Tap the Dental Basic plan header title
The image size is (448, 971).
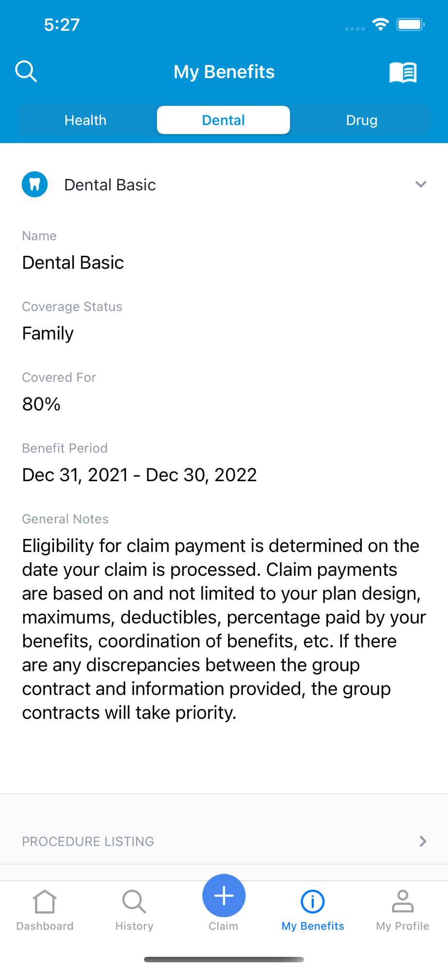coord(110,185)
